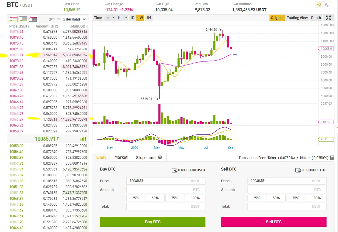
Task: Focus the Buy BTC Amount field
Action: [x=166, y=190]
